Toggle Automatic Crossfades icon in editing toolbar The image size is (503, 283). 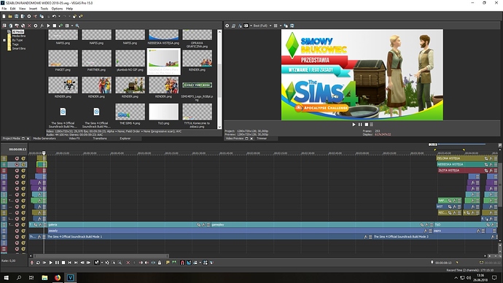point(189,263)
